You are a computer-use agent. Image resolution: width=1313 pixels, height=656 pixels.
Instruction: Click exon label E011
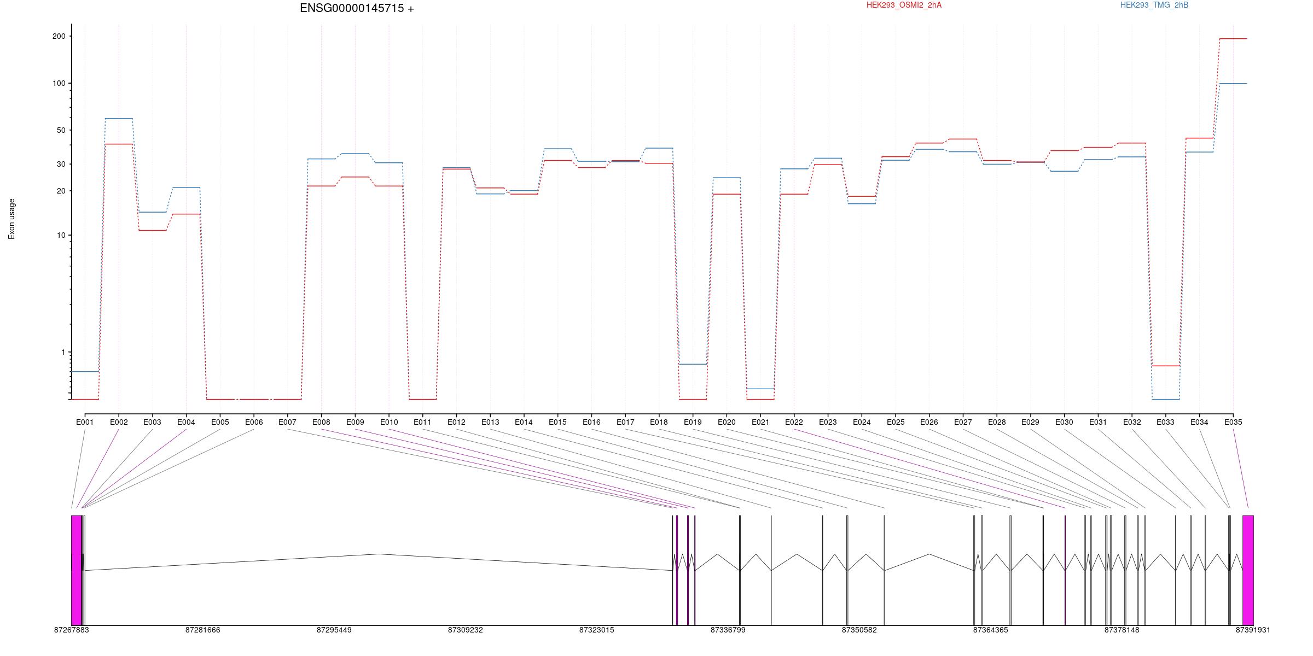point(422,422)
